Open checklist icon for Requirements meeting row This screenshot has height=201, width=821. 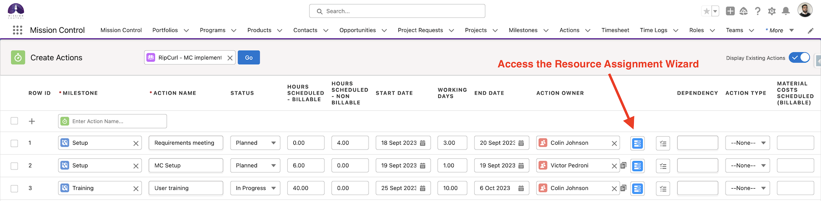tap(663, 144)
